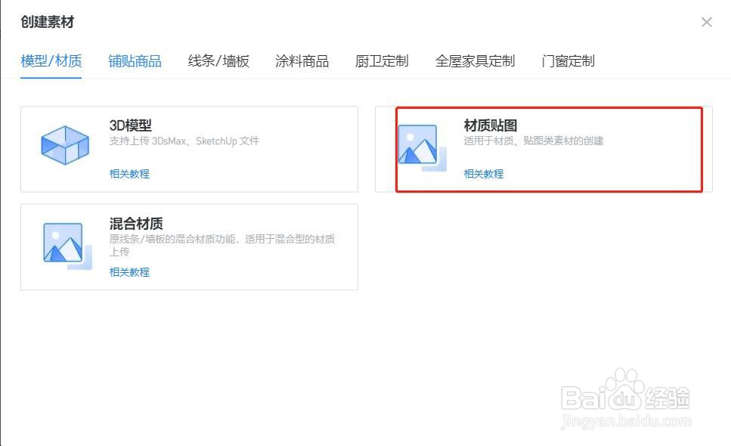Choose the 材质贴图 card title

[x=490, y=125]
